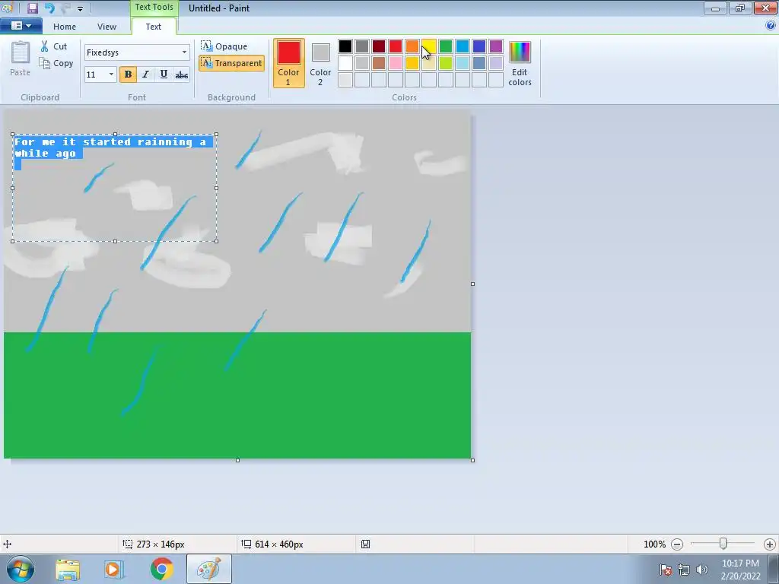The image size is (779, 584).
Task: Click the canvas bottom-center resize handle
Action: pyautogui.click(x=237, y=460)
